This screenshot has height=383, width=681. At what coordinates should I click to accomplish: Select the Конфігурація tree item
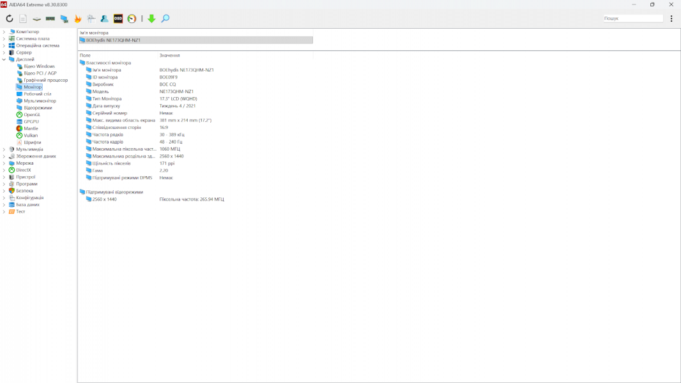29,198
